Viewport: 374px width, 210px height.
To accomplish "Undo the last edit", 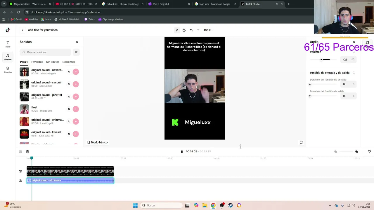I will 191,30.
